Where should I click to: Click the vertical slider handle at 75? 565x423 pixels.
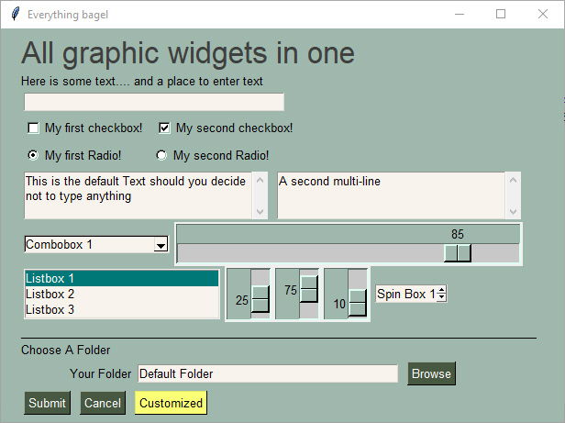309,289
